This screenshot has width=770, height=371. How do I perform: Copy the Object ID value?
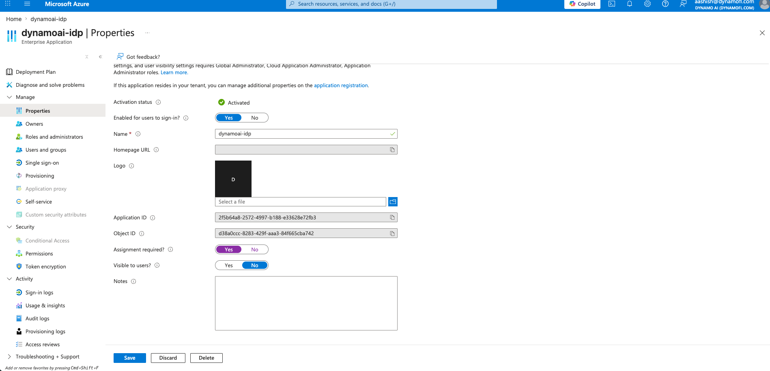(x=392, y=234)
